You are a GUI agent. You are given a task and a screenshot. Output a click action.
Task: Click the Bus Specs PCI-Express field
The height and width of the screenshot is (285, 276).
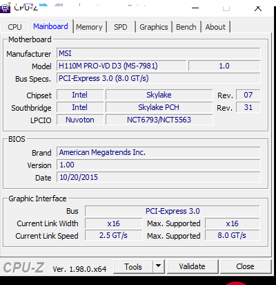point(159,78)
